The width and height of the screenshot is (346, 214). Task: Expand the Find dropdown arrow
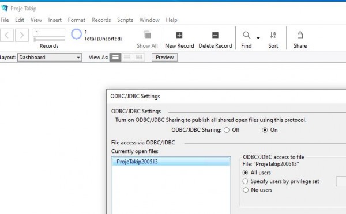(258, 38)
